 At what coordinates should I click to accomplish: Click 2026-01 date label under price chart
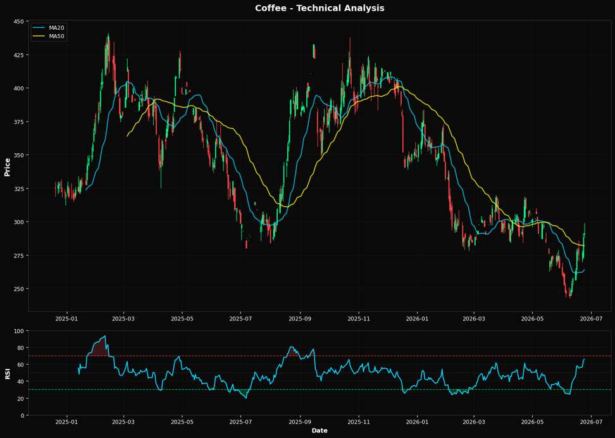click(x=418, y=318)
